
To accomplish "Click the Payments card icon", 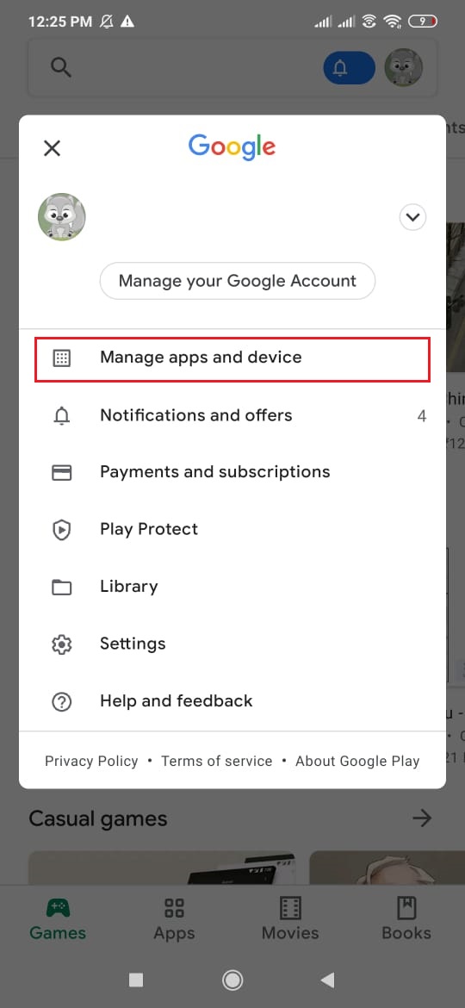I will pyautogui.click(x=62, y=472).
